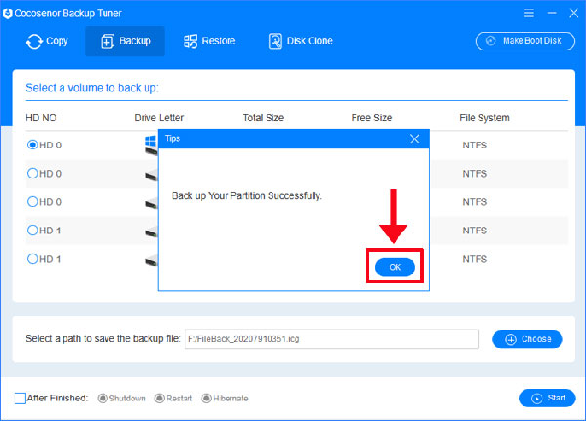Click the File System column header
The image size is (586, 421).
point(484,118)
